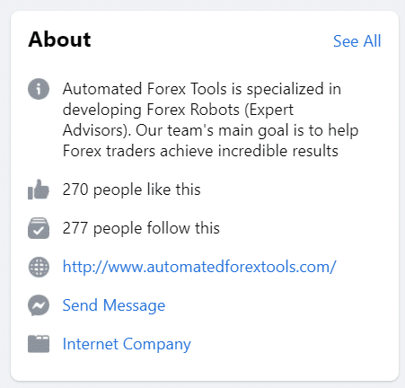Open the automatedforextools.com website link
Image resolution: width=405 pixels, height=388 pixels.
[x=199, y=267]
